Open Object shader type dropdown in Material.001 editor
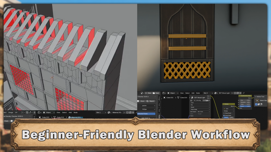The height and width of the screenshot is (152, 271). click(49, 112)
